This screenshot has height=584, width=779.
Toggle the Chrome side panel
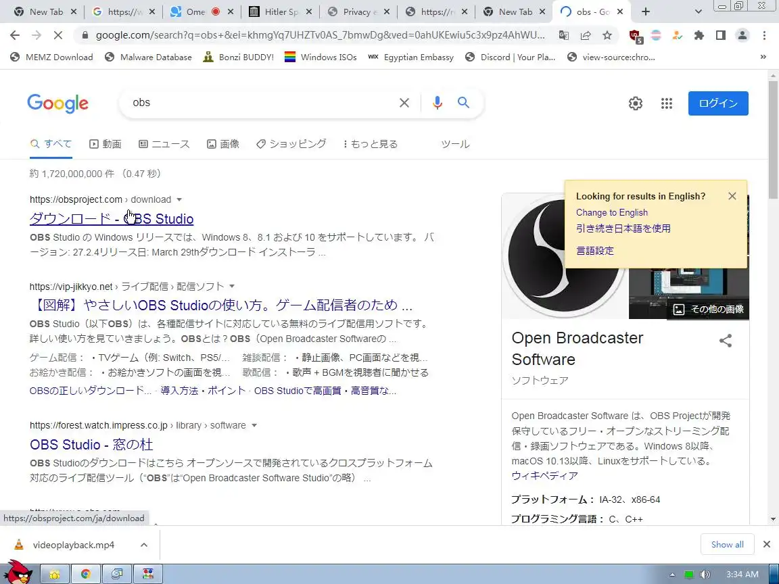click(720, 35)
